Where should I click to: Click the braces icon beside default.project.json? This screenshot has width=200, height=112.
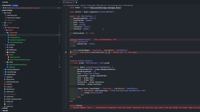coord(5,82)
